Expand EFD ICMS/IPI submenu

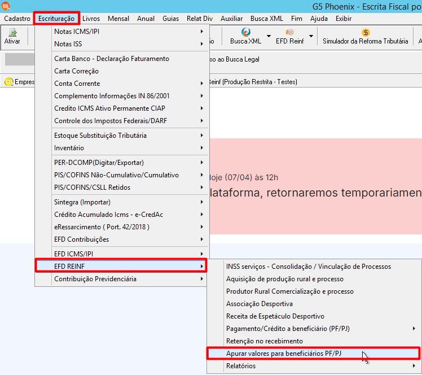pos(122,254)
